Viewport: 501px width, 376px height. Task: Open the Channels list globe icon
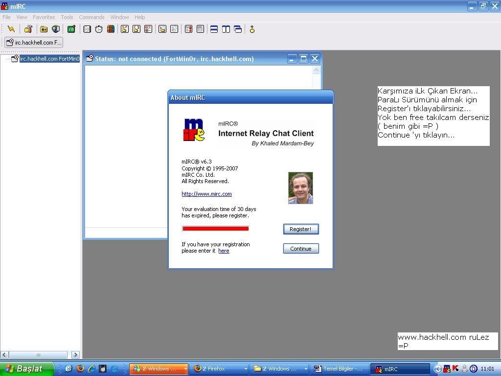pos(56,29)
